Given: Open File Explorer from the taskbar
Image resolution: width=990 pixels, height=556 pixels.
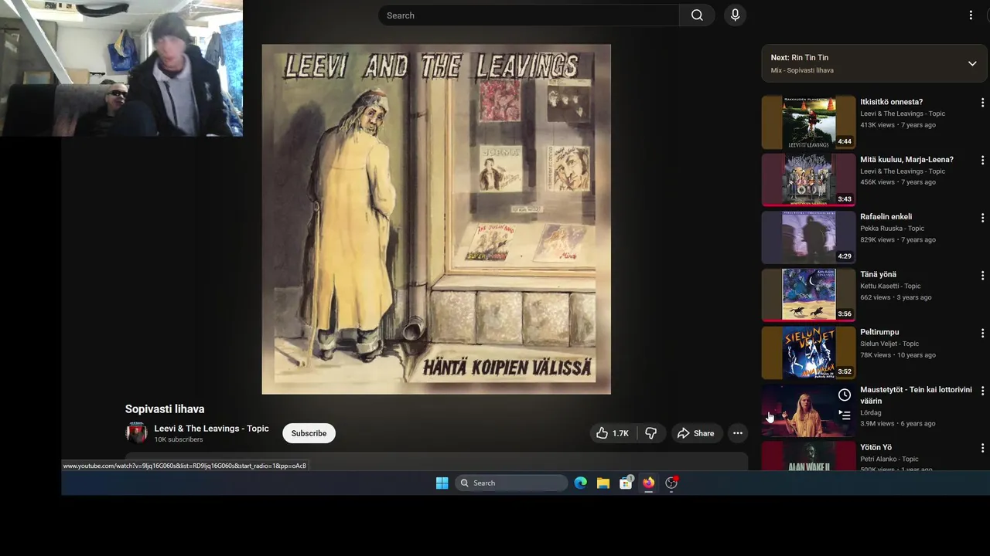Looking at the screenshot, I should (x=603, y=483).
